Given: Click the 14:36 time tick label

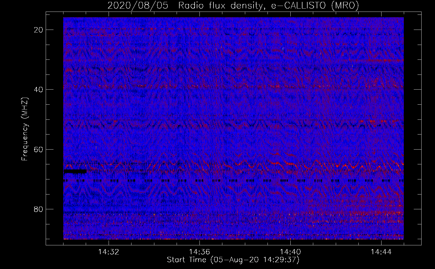Looking at the screenshot, I should pos(199,252).
